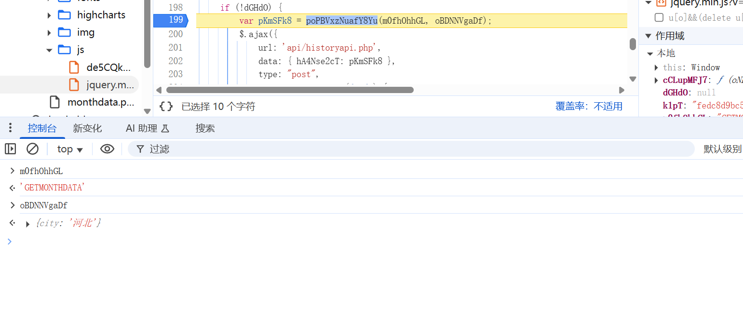Click the highlighted poPBVxzNuafY8Yu function name
The width and height of the screenshot is (743, 311).
(342, 21)
